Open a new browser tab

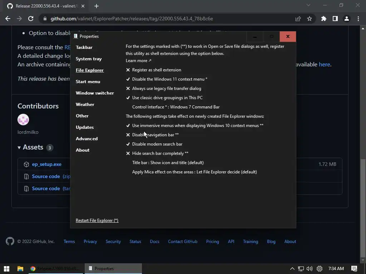97,6
